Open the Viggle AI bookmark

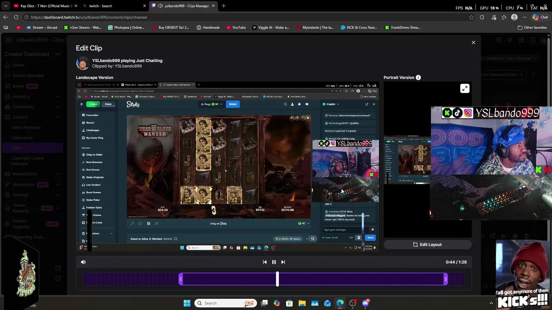tap(270, 28)
